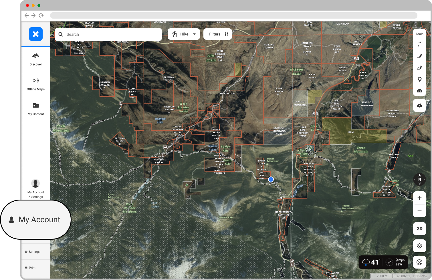This screenshot has height=280, width=432.
Task: Go back with browser back arrow
Action: (27, 15)
